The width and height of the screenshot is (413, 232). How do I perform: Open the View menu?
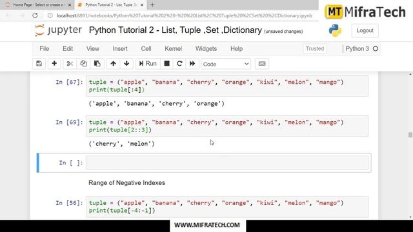tap(93, 49)
